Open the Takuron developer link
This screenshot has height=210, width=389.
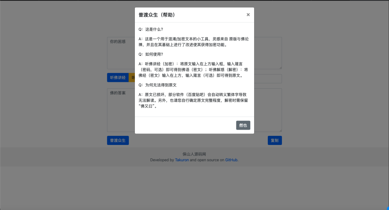pos(182,160)
